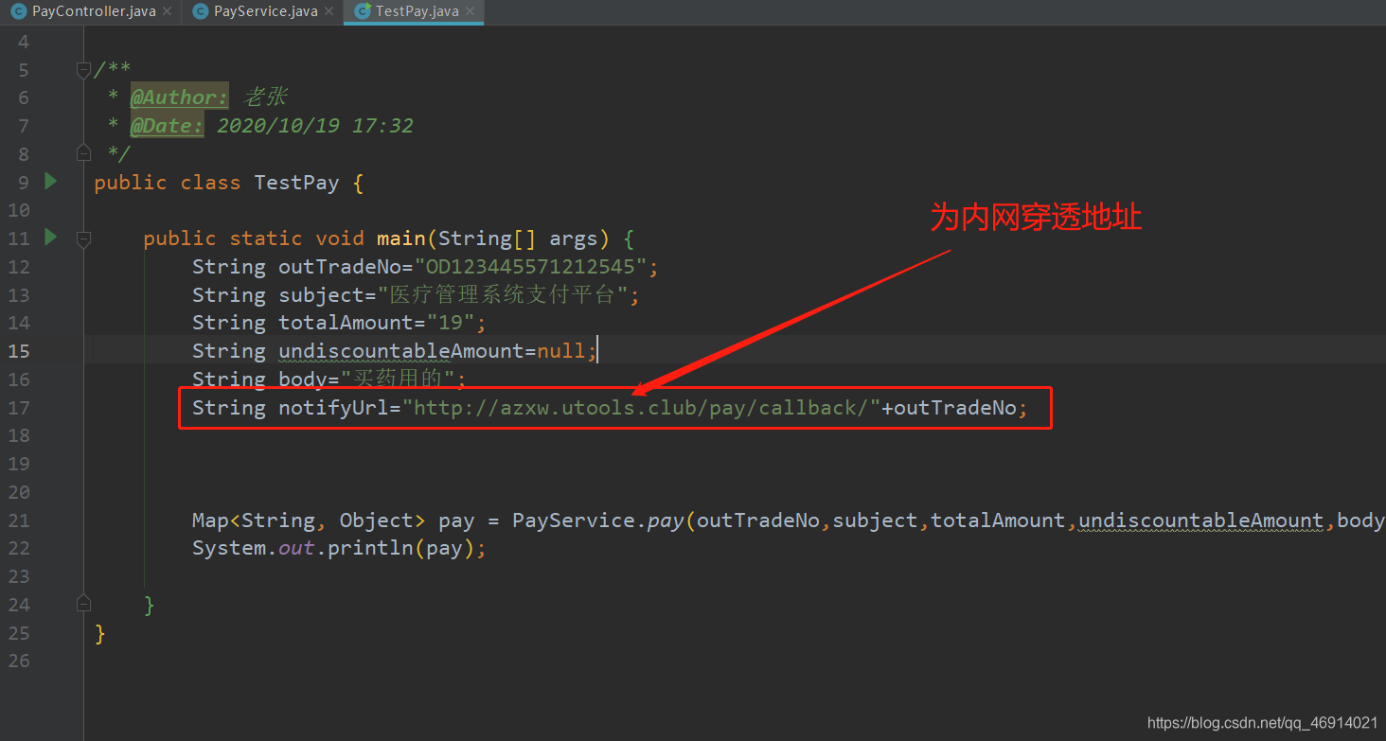The width and height of the screenshot is (1386, 741).
Task: Click the null keyword on line 15
Action: coord(561,351)
